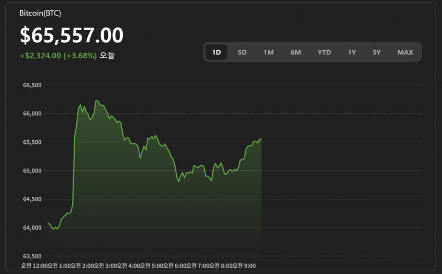
Task: Click the highest peak of the price line
Action: tap(96, 101)
